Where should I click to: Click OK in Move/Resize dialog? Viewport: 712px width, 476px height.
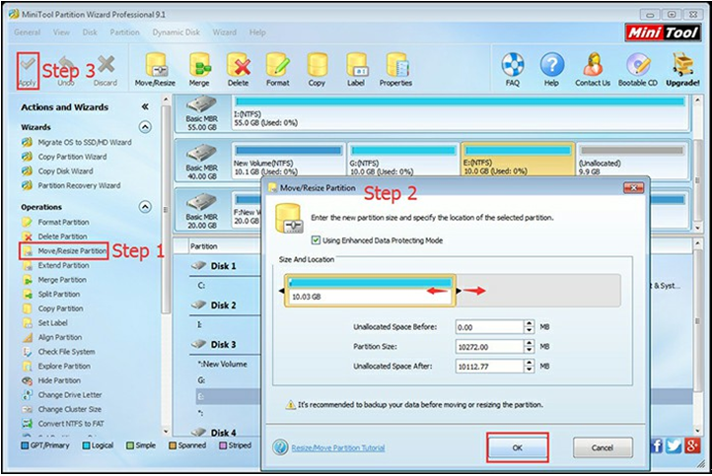[x=518, y=447]
